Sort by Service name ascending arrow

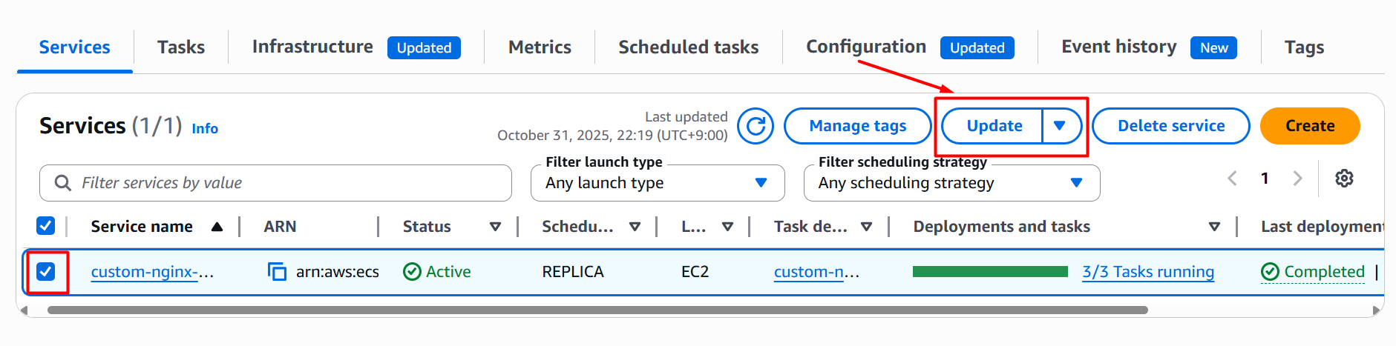217,227
